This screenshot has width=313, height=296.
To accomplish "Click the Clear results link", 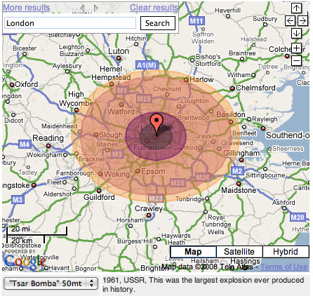I will pyautogui.click(x=154, y=8).
